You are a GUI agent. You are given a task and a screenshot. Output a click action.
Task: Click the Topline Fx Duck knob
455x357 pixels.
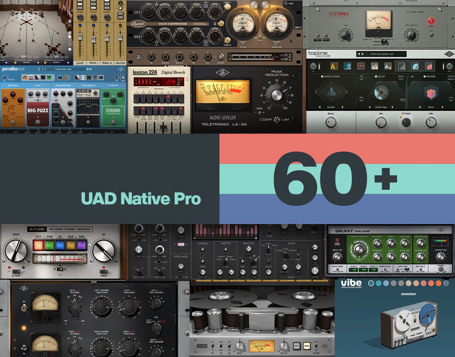pos(406,122)
